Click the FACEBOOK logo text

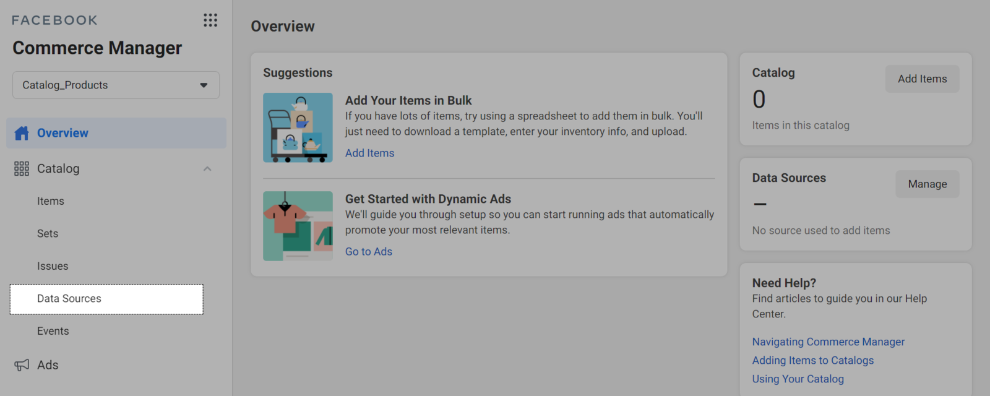(x=54, y=20)
